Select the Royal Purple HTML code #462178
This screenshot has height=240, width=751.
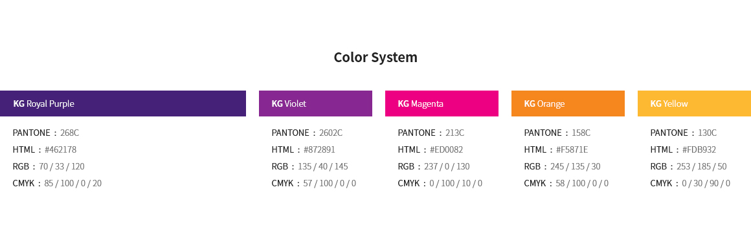60,149
